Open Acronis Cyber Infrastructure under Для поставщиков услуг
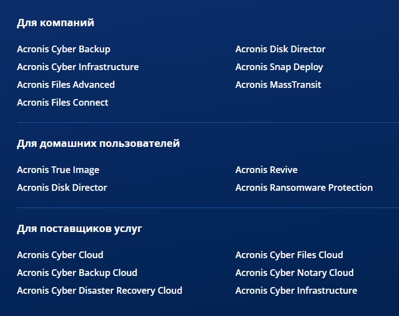The height and width of the screenshot is (316, 399). pos(296,290)
